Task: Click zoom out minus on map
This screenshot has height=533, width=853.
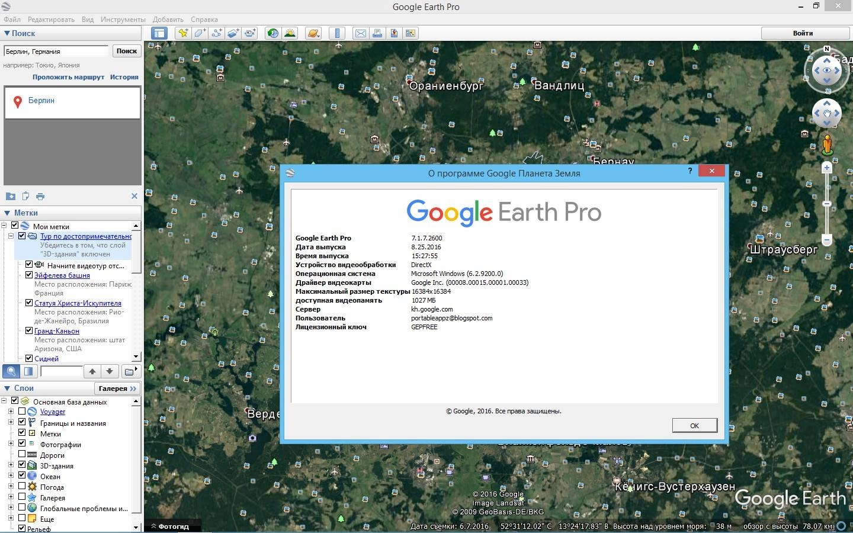Action: 827,240
